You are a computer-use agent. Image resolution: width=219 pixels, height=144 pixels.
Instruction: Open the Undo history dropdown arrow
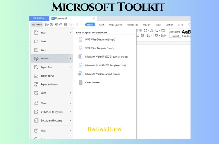point(73,25)
